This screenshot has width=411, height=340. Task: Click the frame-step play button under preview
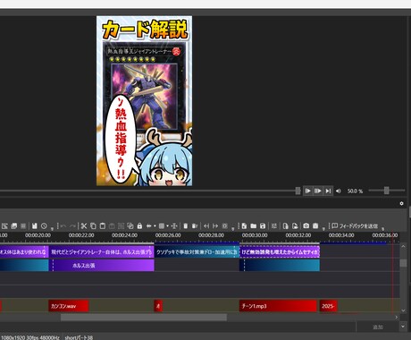(x=318, y=191)
